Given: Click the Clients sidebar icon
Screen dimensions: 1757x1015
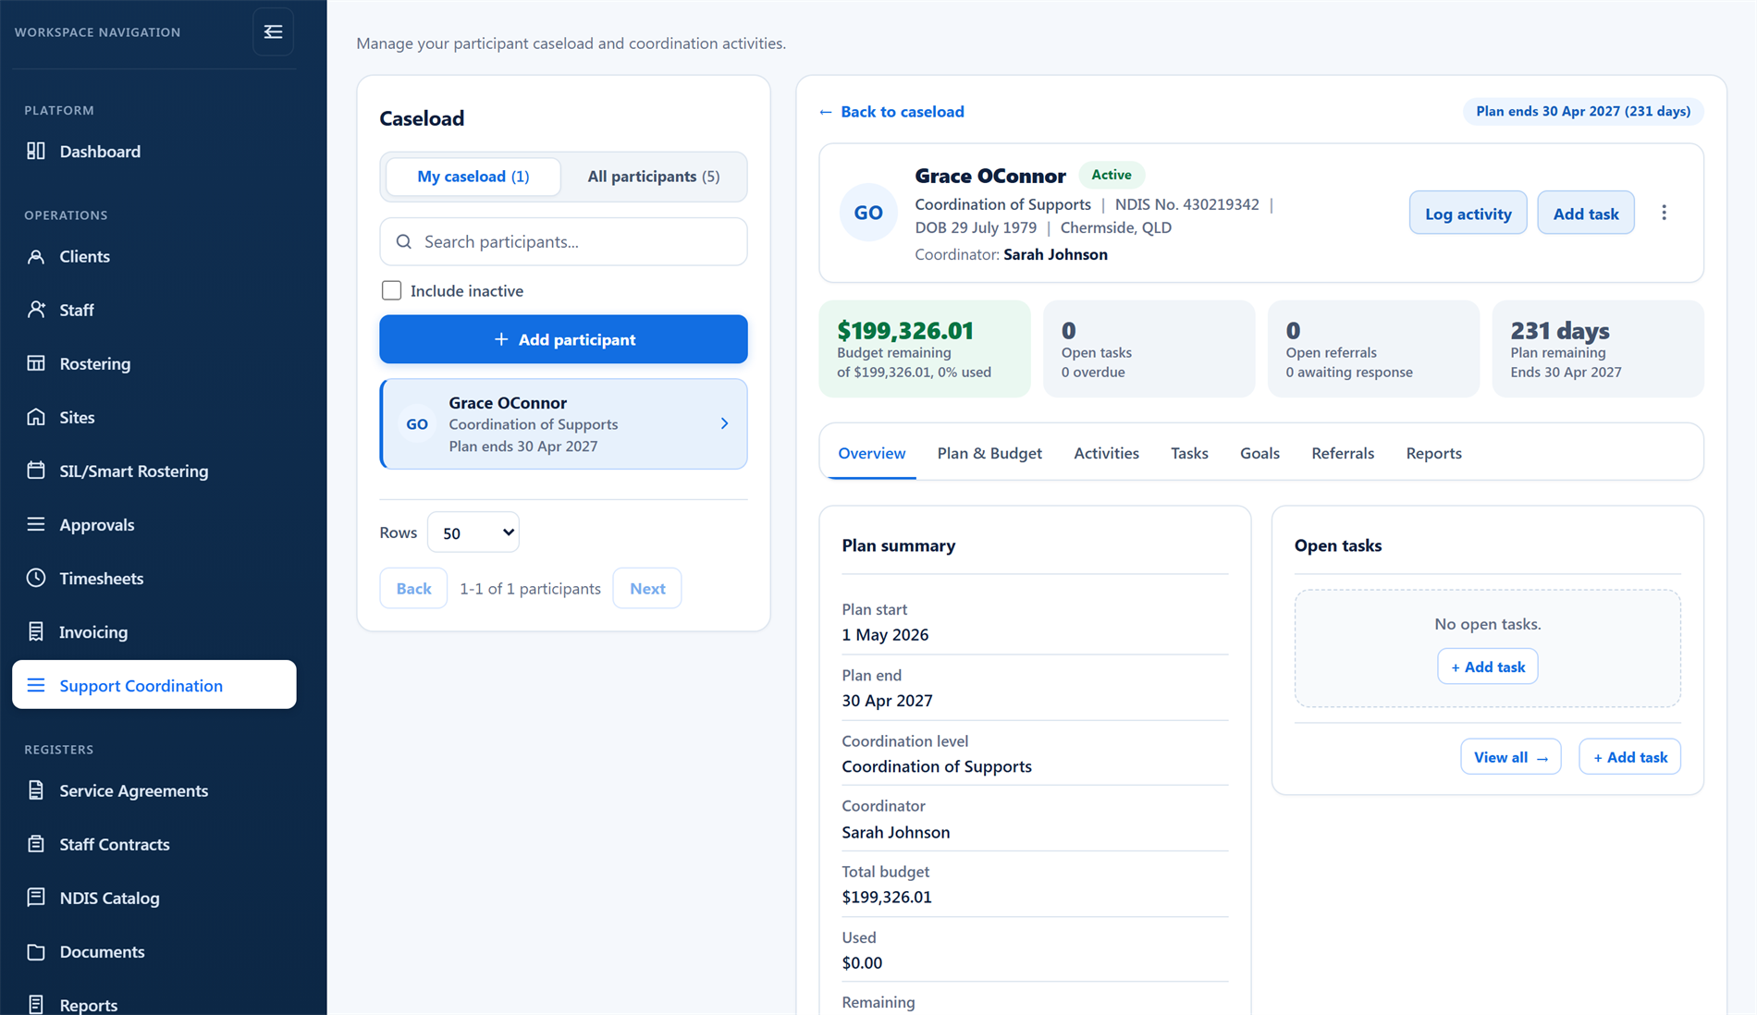Looking at the screenshot, I should tap(36, 256).
